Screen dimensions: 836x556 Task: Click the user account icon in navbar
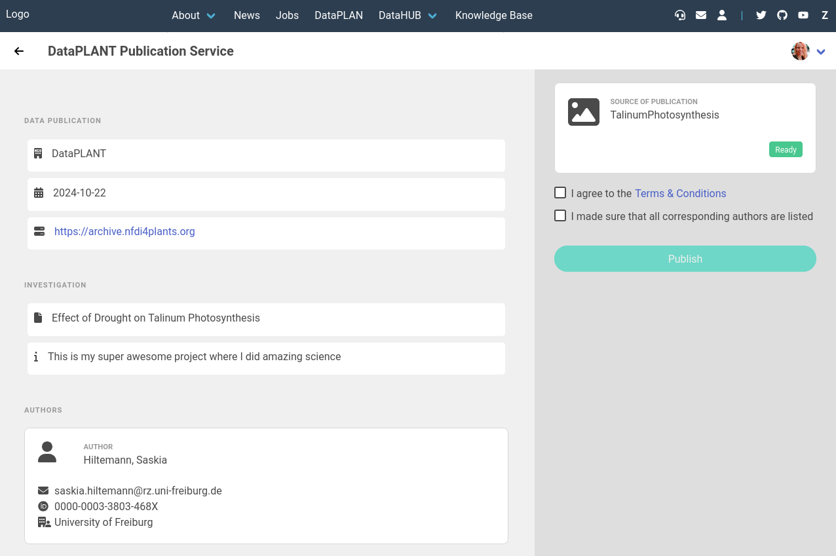coord(722,15)
